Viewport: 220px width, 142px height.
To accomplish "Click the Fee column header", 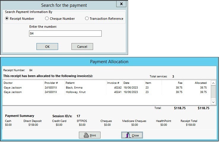I will click(180, 83).
